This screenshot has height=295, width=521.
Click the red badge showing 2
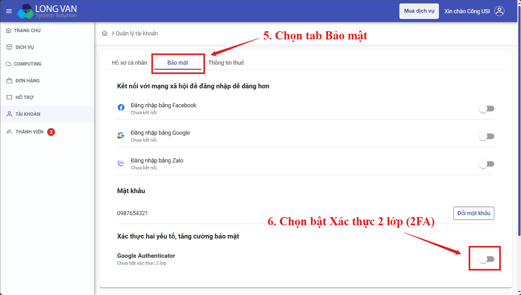(x=51, y=132)
